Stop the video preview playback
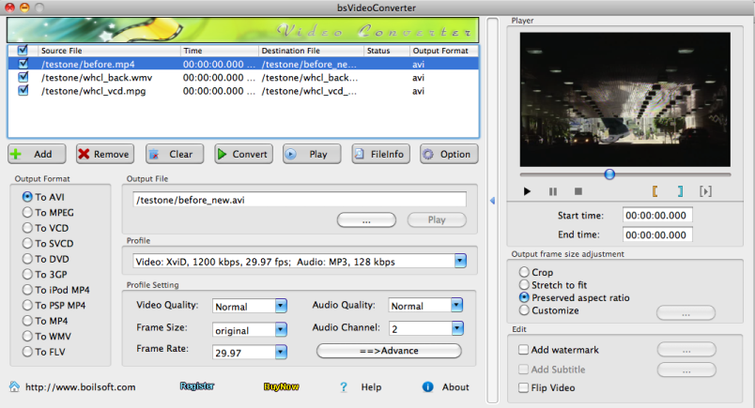The width and height of the screenshot is (755, 408). coord(578,191)
